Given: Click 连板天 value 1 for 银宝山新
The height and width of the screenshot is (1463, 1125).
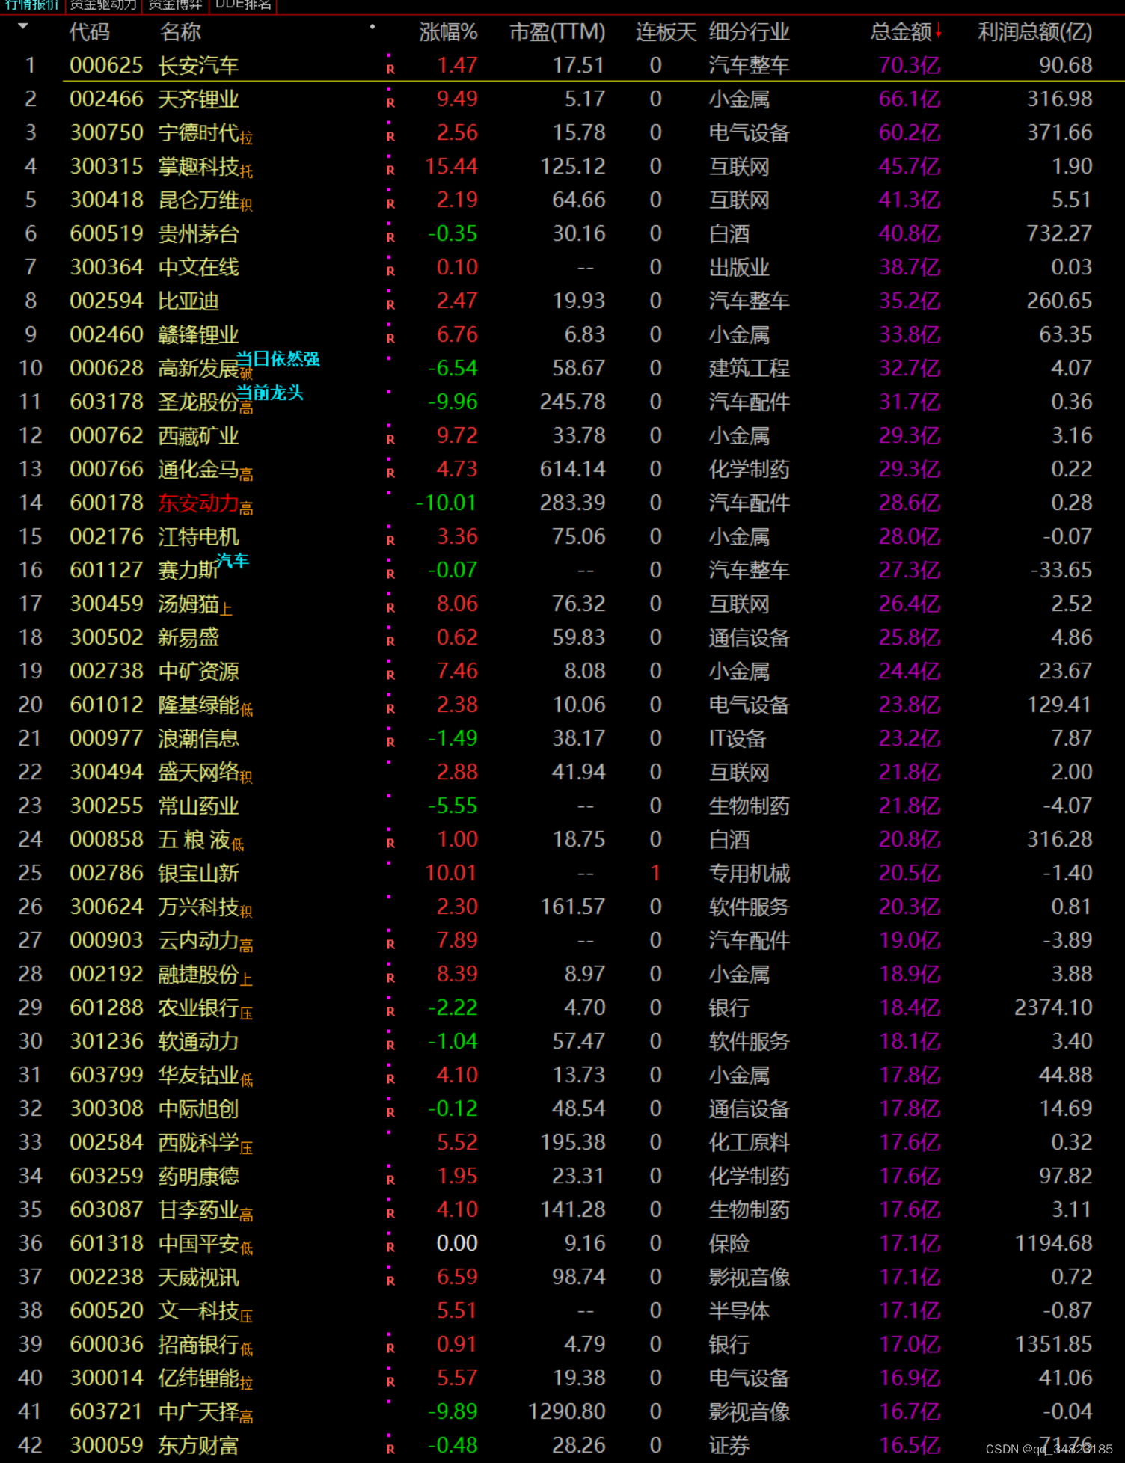Looking at the screenshot, I should coord(656,873).
